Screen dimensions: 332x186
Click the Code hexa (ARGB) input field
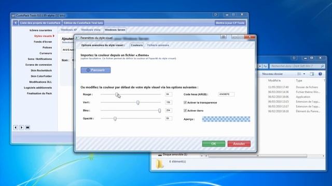coord(226,94)
